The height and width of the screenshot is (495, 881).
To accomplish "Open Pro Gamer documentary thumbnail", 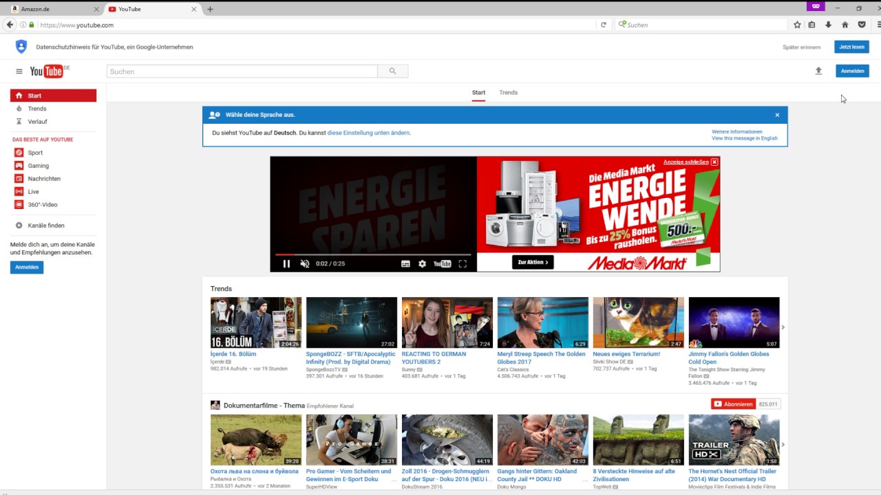I will 352,439.
